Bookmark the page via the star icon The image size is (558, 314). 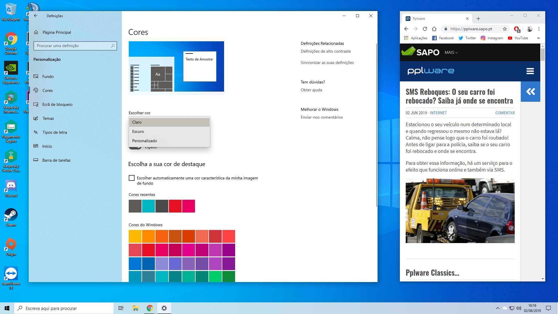pyautogui.click(x=505, y=29)
